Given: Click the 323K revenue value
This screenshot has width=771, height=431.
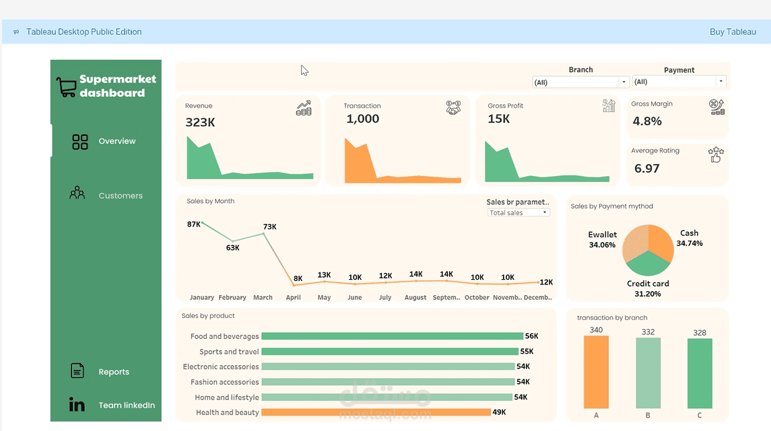Looking at the screenshot, I should (200, 122).
